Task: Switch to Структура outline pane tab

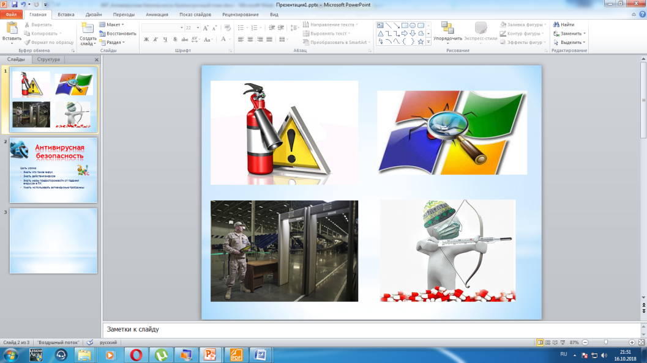Action: tap(48, 59)
